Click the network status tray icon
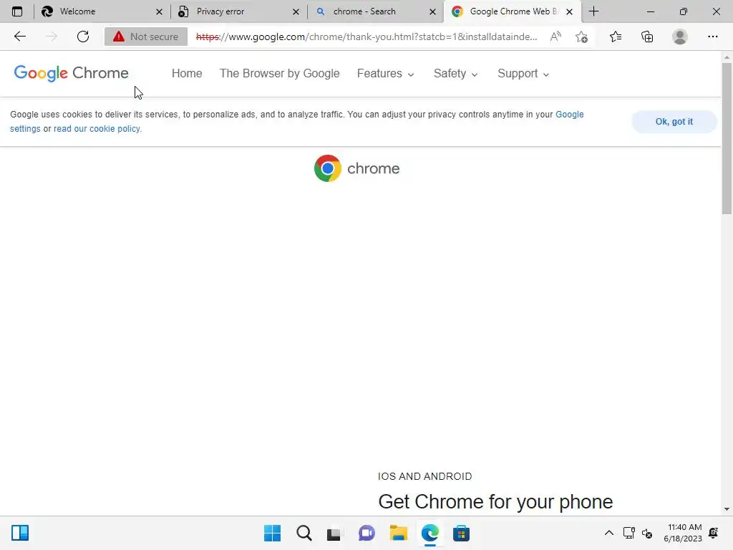 click(x=628, y=533)
